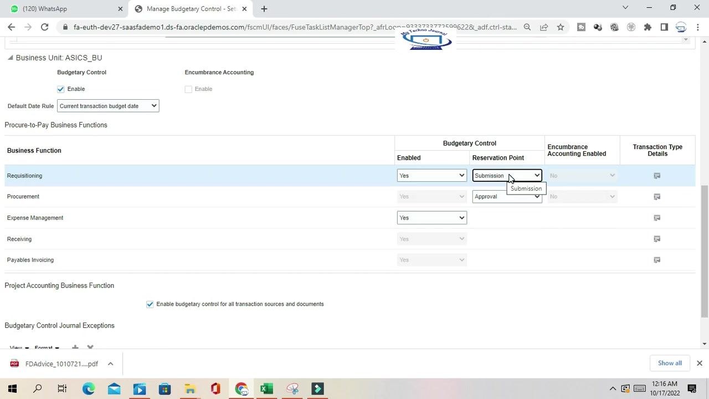The image size is (709, 399).
Task: Open Task View on taskbar
Action: pos(62,388)
